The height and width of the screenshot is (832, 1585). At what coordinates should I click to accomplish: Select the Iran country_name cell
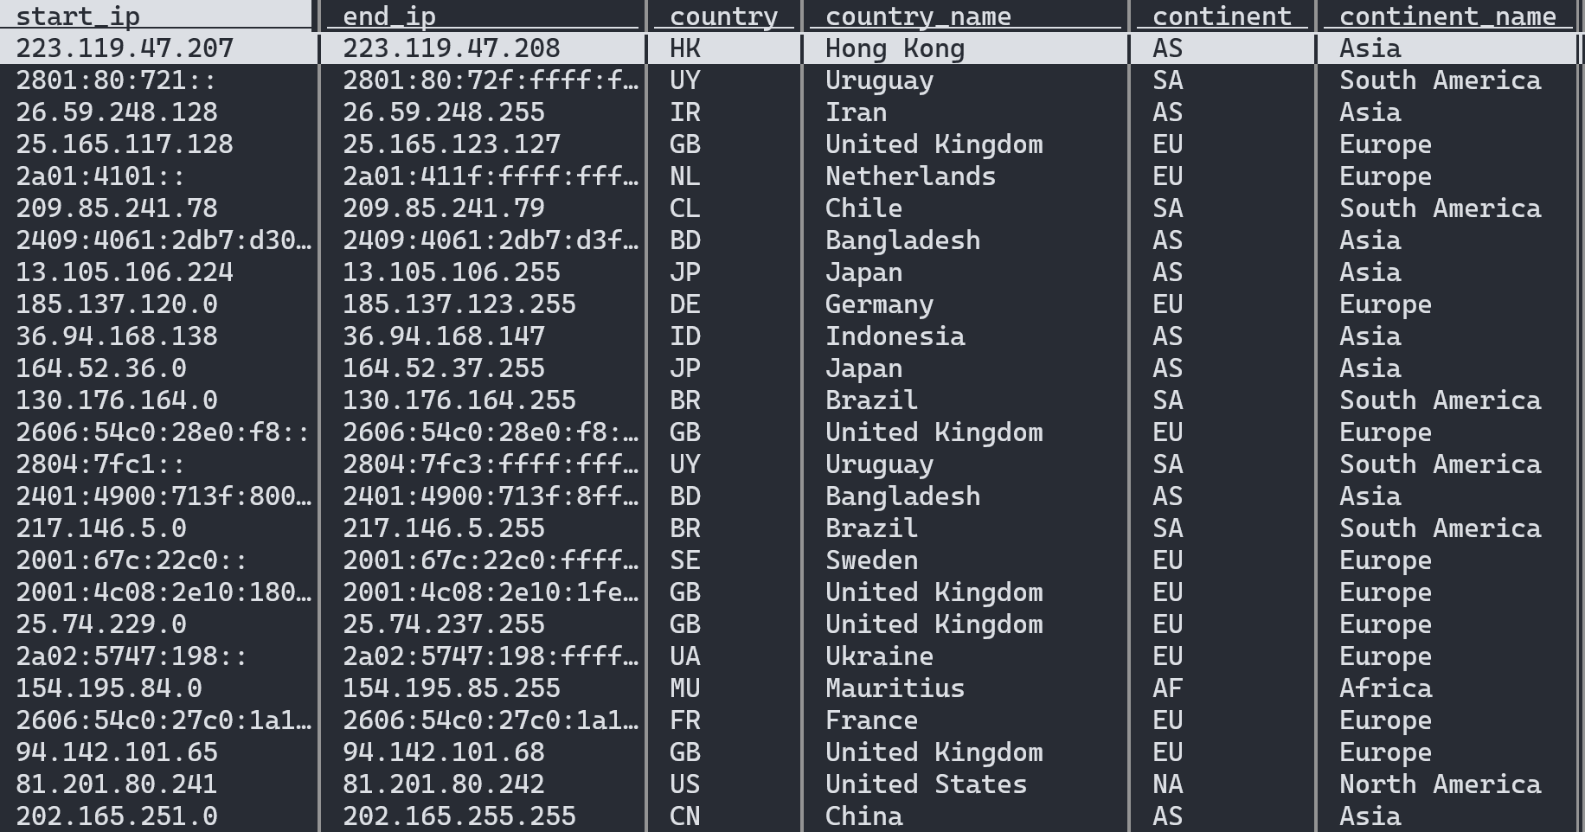(855, 112)
